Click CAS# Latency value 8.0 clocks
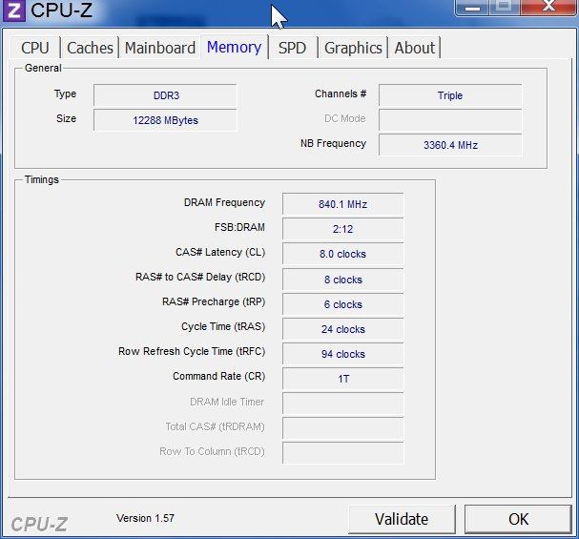The height and width of the screenshot is (539, 579). click(342, 254)
